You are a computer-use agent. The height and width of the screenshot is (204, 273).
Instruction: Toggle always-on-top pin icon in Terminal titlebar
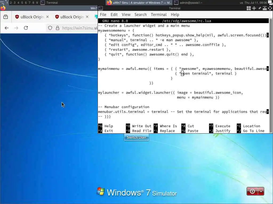tap(260, 8)
